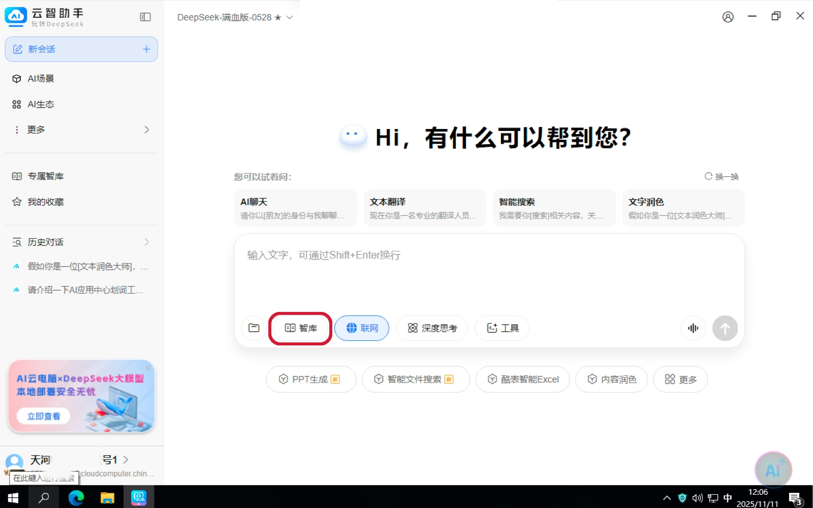Click the network tray icon

(713, 498)
